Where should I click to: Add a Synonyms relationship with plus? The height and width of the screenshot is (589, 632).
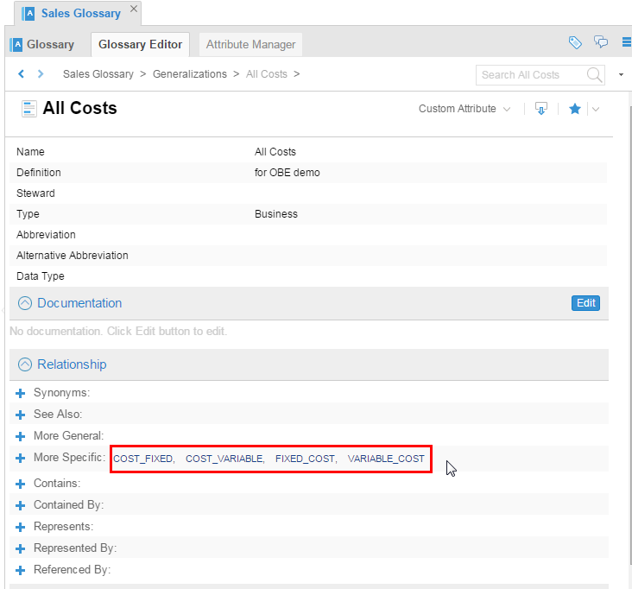pyautogui.click(x=20, y=394)
